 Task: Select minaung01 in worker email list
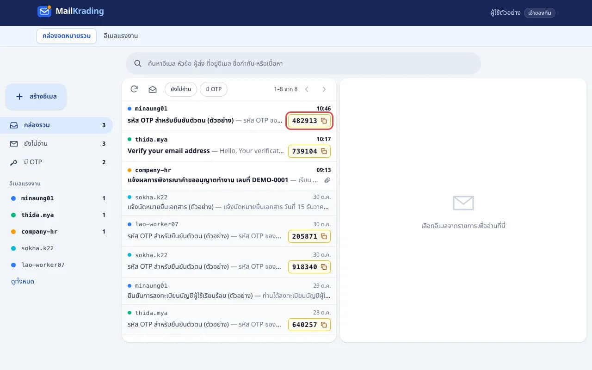pyautogui.click(x=56, y=198)
